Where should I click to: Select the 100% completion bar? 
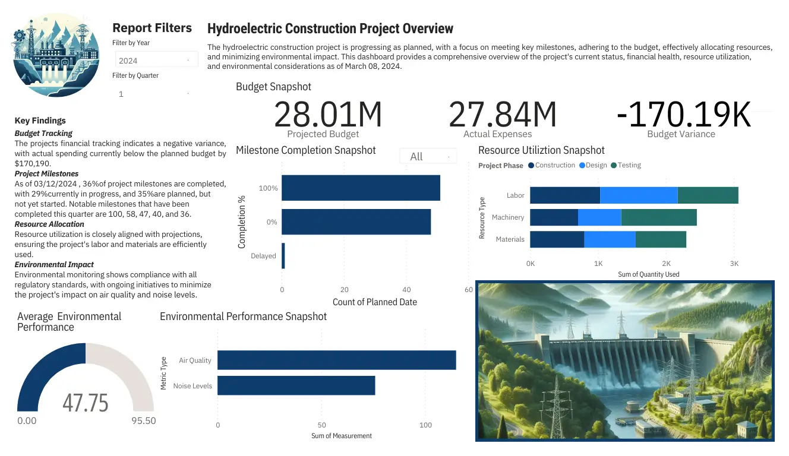point(359,187)
